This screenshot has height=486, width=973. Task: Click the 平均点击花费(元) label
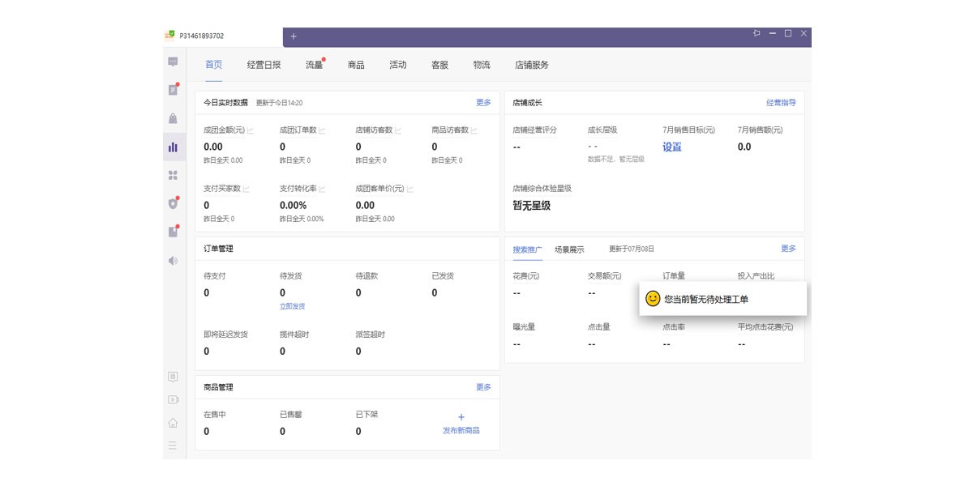[x=765, y=327]
